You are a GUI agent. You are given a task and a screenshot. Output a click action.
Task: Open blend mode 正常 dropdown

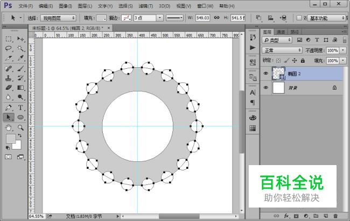pos(282,51)
